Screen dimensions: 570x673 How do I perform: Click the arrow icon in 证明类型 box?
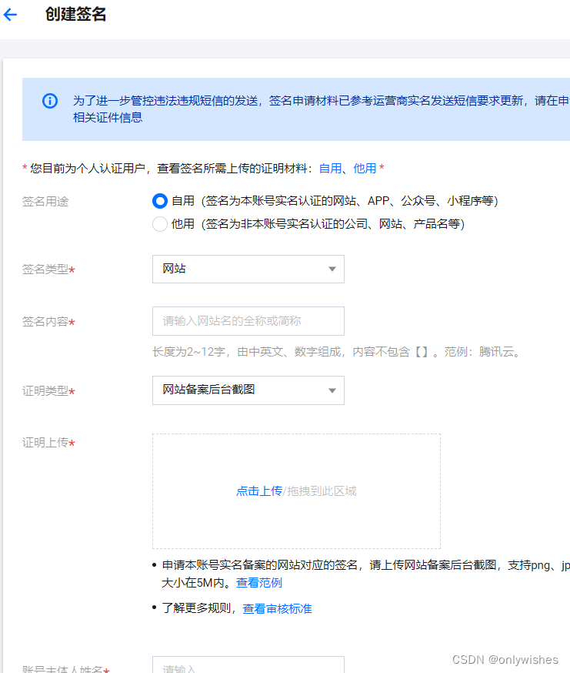click(x=332, y=390)
